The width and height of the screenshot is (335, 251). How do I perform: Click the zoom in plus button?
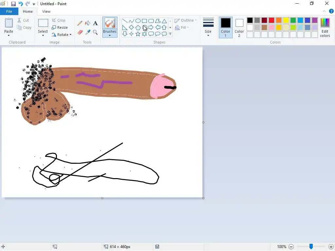click(x=331, y=247)
